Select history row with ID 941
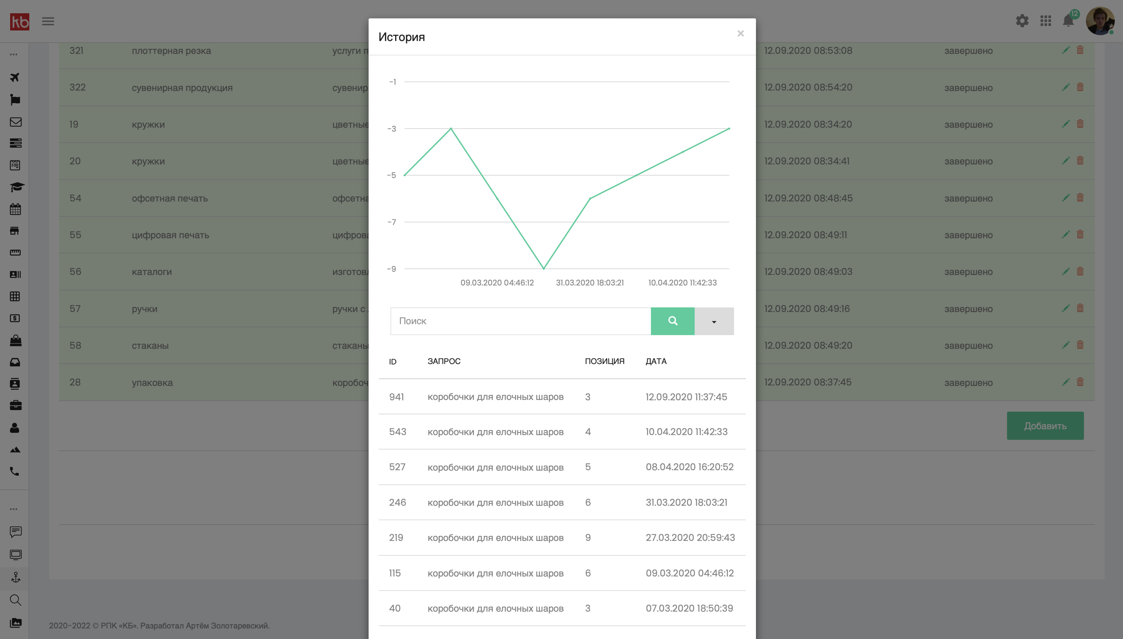This screenshot has width=1123, height=639. click(x=562, y=397)
